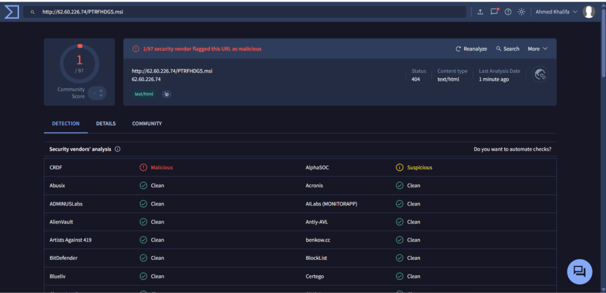Open the notifications flag icon
The image size is (606, 293).
click(x=494, y=12)
